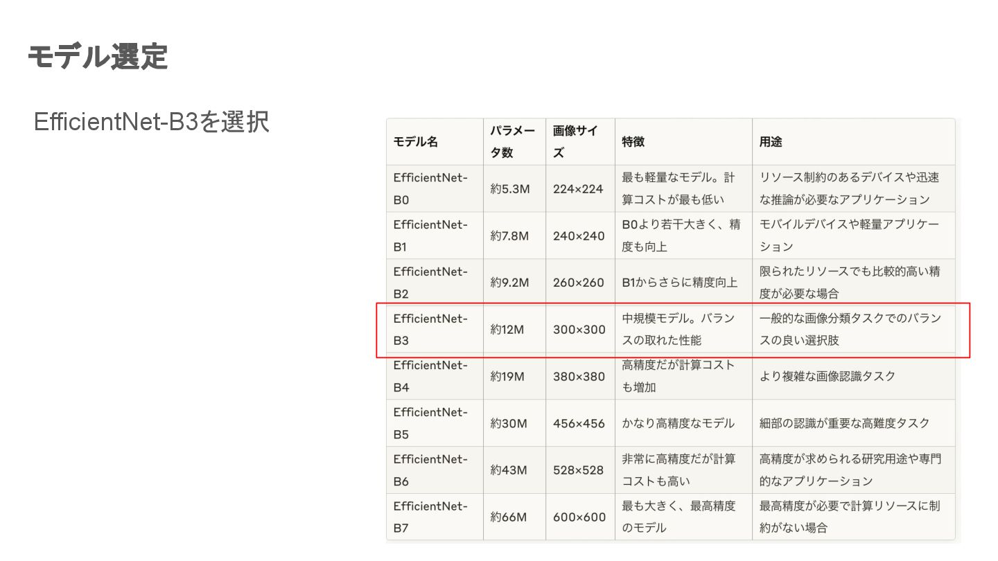Click the use text 高精度が求められる研究用途や専門的な

point(850,470)
